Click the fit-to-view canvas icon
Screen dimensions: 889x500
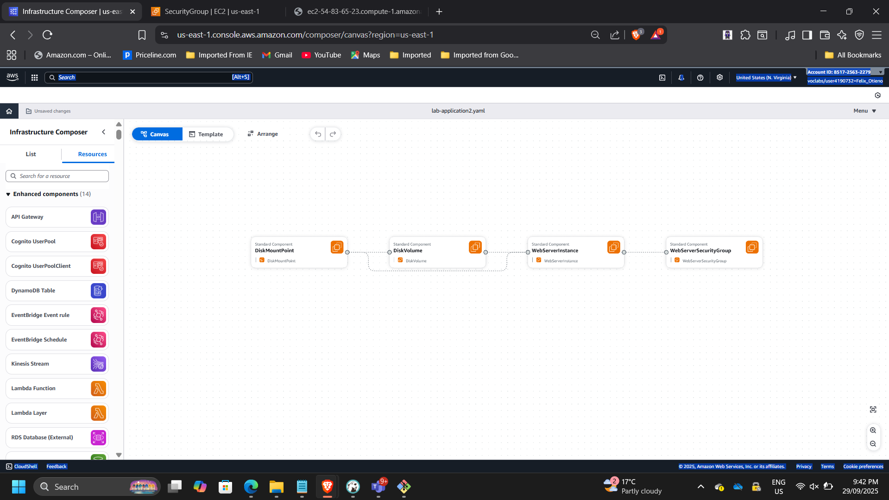click(x=873, y=409)
